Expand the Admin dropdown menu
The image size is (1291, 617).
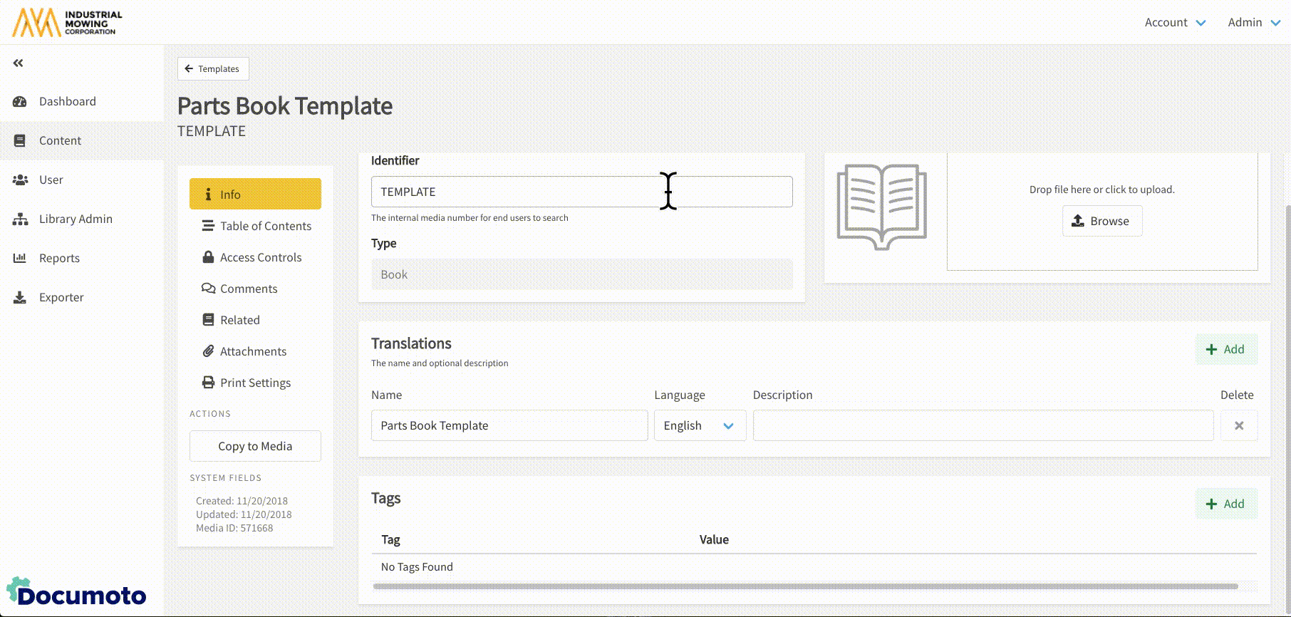[x=1253, y=22]
